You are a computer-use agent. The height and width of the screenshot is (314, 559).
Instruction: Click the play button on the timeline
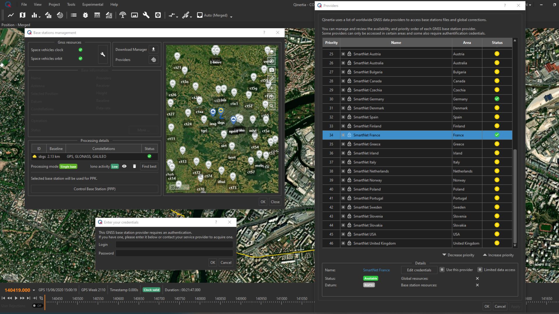(16, 298)
